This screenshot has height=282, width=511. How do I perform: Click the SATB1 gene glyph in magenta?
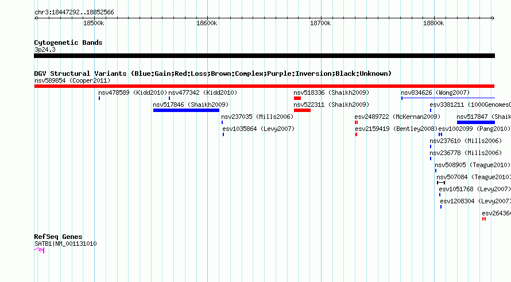pyautogui.click(x=39, y=250)
